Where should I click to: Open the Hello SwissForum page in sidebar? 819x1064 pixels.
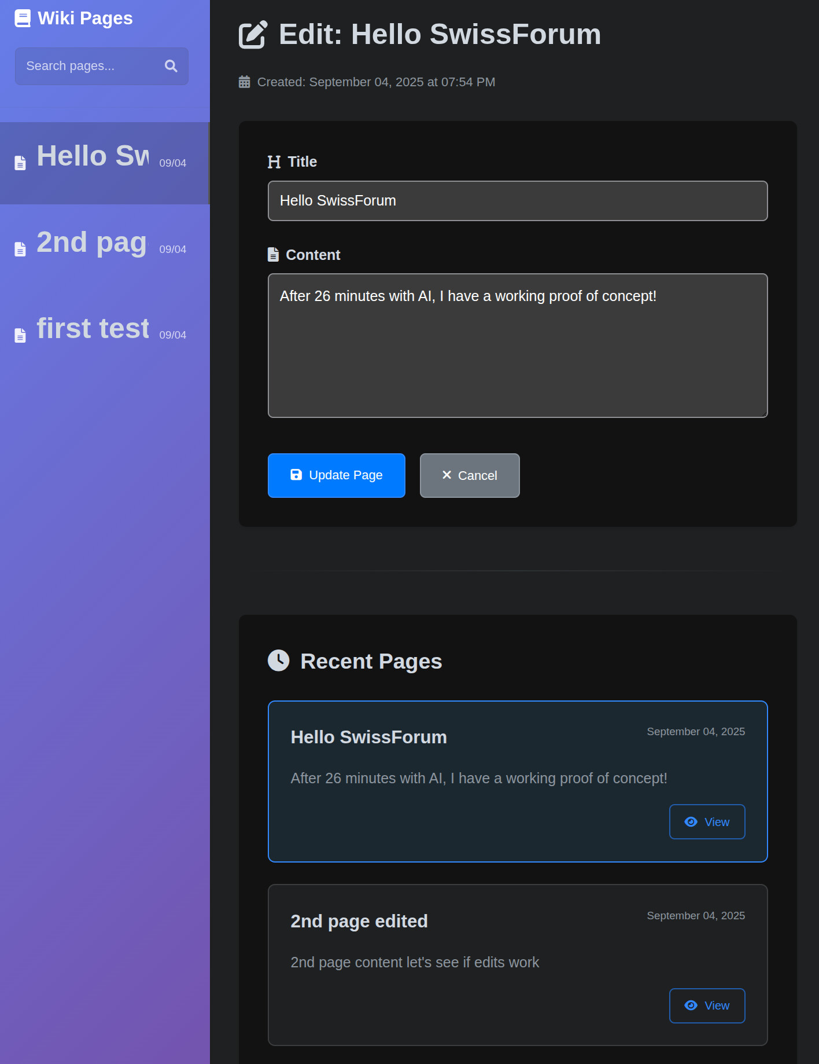[x=93, y=157]
